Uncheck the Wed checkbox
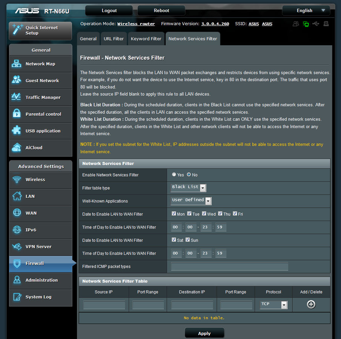The image size is (341, 339). click(x=204, y=214)
